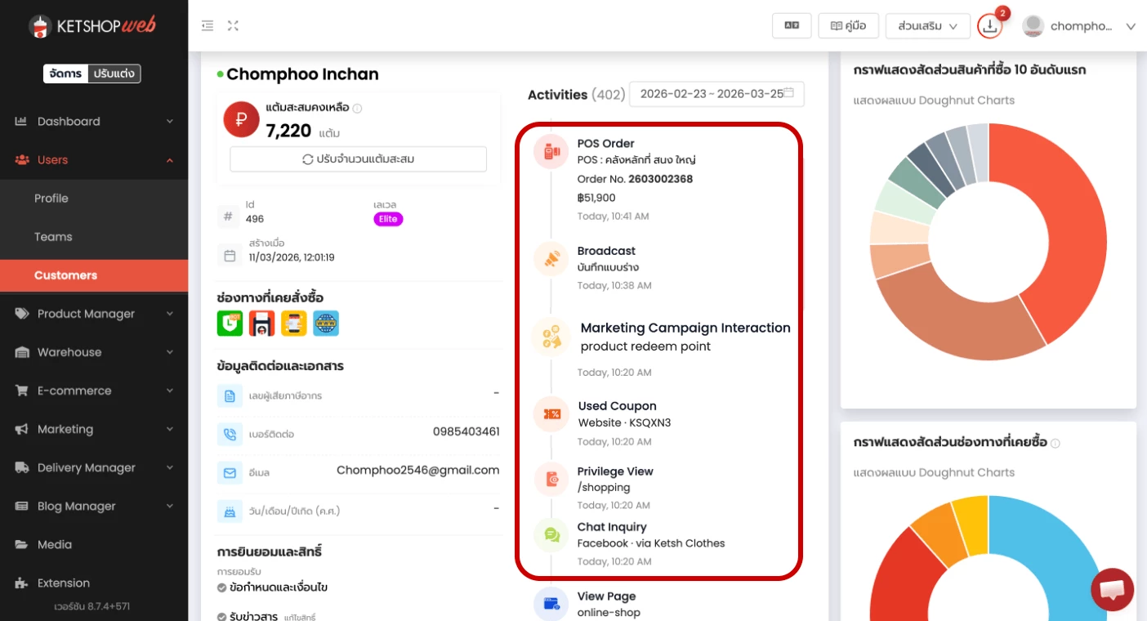Click email Chomphoo2546@gmail.com
1147x621 pixels.
[417, 470]
